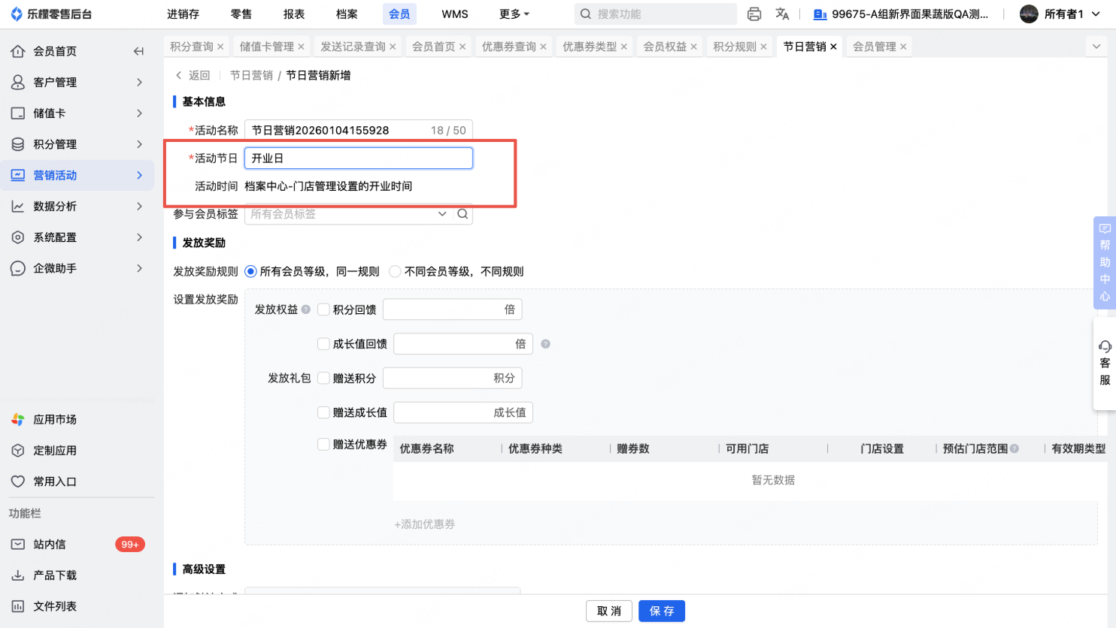Image resolution: width=1116 pixels, height=628 pixels.
Task: Click the help icon next to 发放权益
Action: click(306, 309)
